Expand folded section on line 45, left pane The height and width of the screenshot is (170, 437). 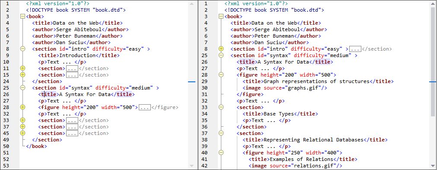coord(23,133)
